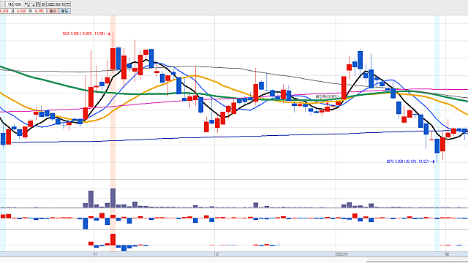Select the blue lowest-price annotation label
The image size is (468, 263).
tap(408, 161)
